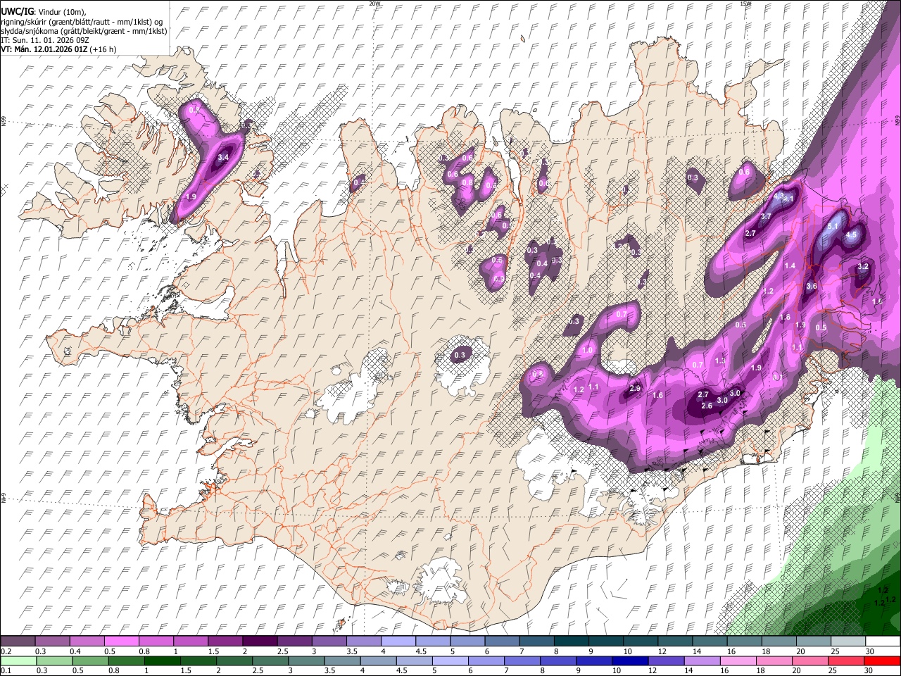901x676 pixels.
Task: Click the pale lavender 4 swatch in the upper legend row
Action: [398, 641]
